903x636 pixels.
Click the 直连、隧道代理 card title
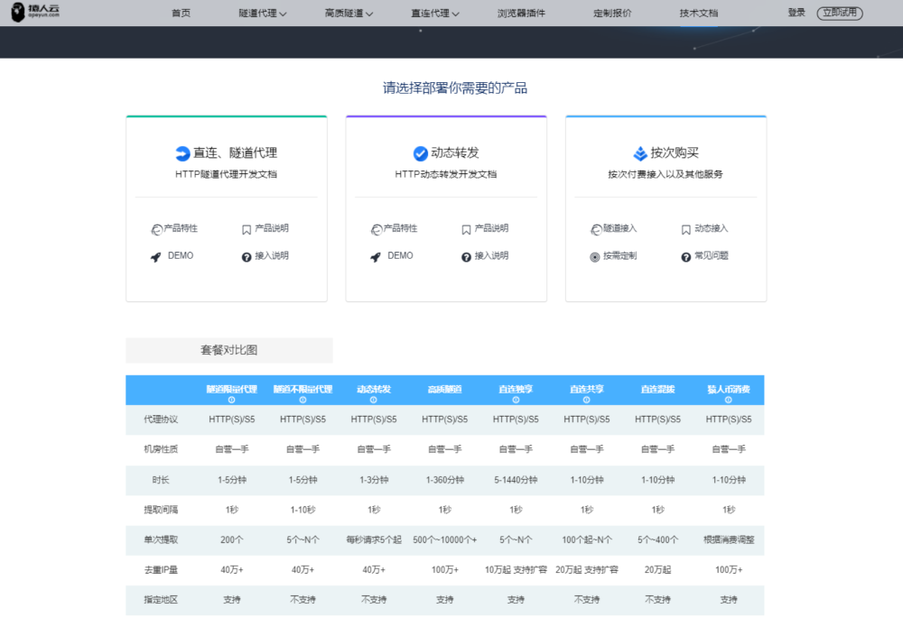pos(235,152)
